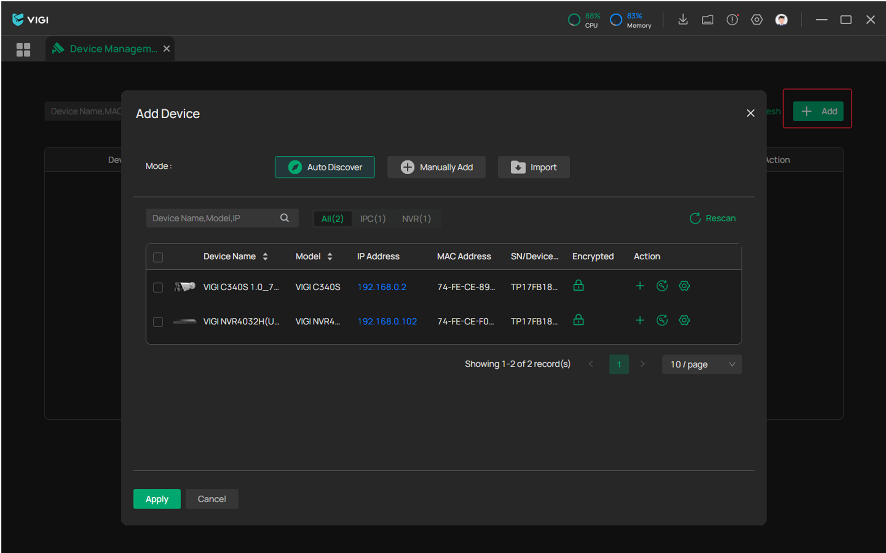Click the VIGI C340S camera thumbnail

click(185, 287)
